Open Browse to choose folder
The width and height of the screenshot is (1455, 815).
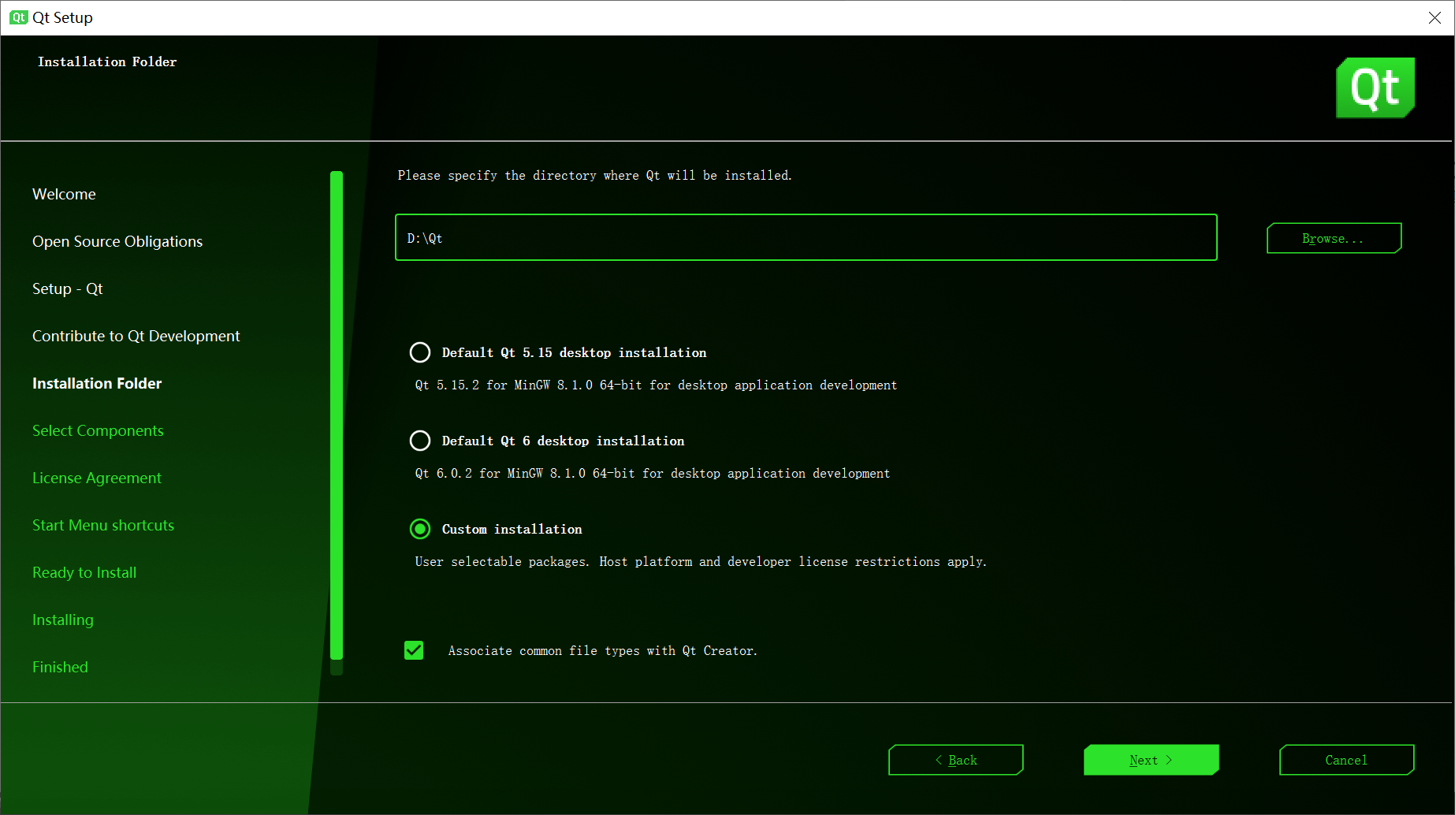coord(1334,238)
